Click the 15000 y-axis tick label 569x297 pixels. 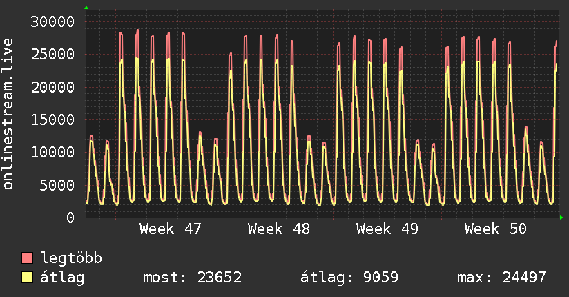(52, 119)
